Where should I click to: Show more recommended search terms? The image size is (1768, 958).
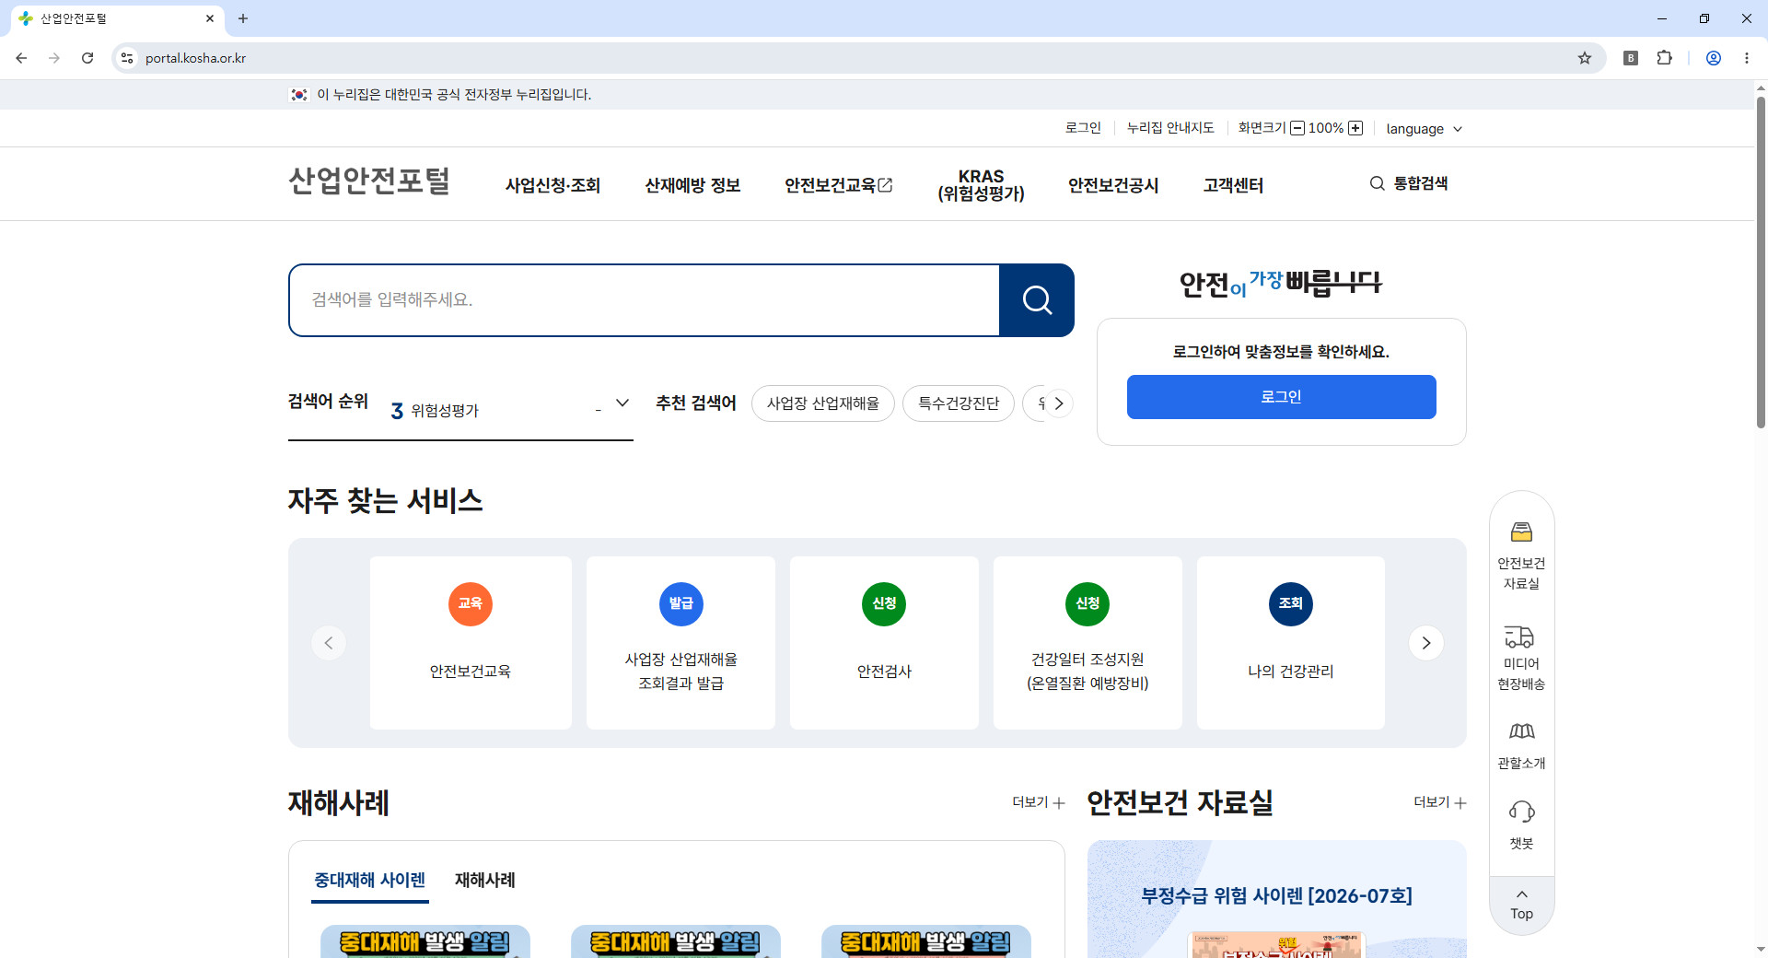[x=1059, y=403]
